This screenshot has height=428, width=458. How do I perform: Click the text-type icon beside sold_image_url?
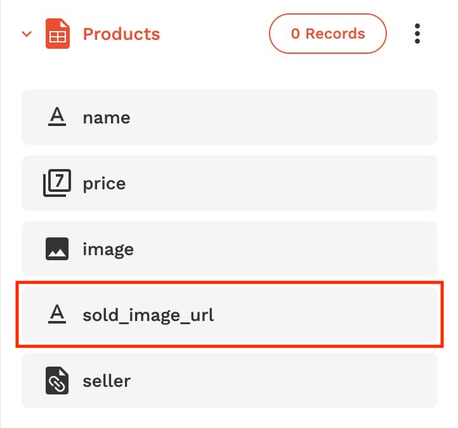coord(57,313)
